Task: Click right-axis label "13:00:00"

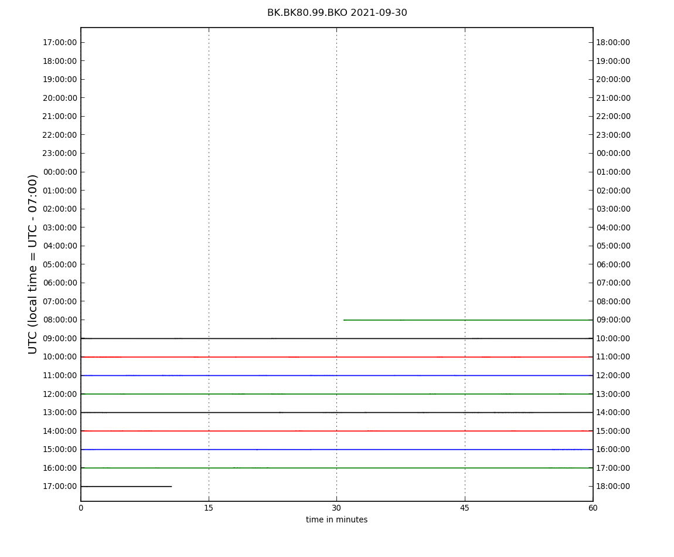Action: 614,394
